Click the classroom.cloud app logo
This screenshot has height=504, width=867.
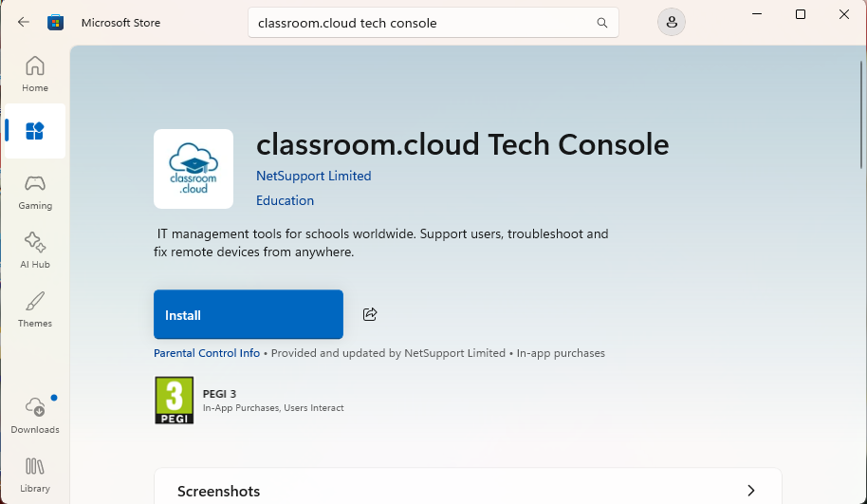pos(194,169)
